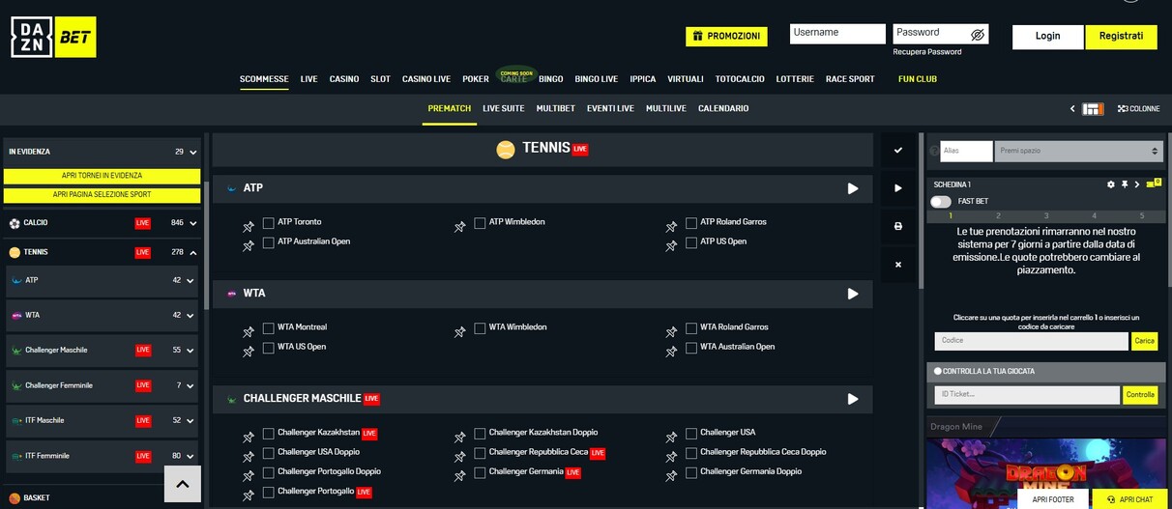Click the play arrow on ATP header
1172x509 pixels.
pos(853,188)
